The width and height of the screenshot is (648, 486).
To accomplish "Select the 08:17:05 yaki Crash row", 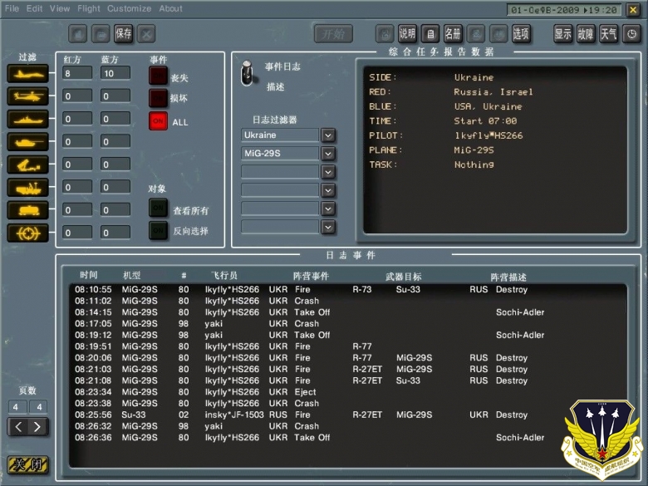I will [347, 324].
